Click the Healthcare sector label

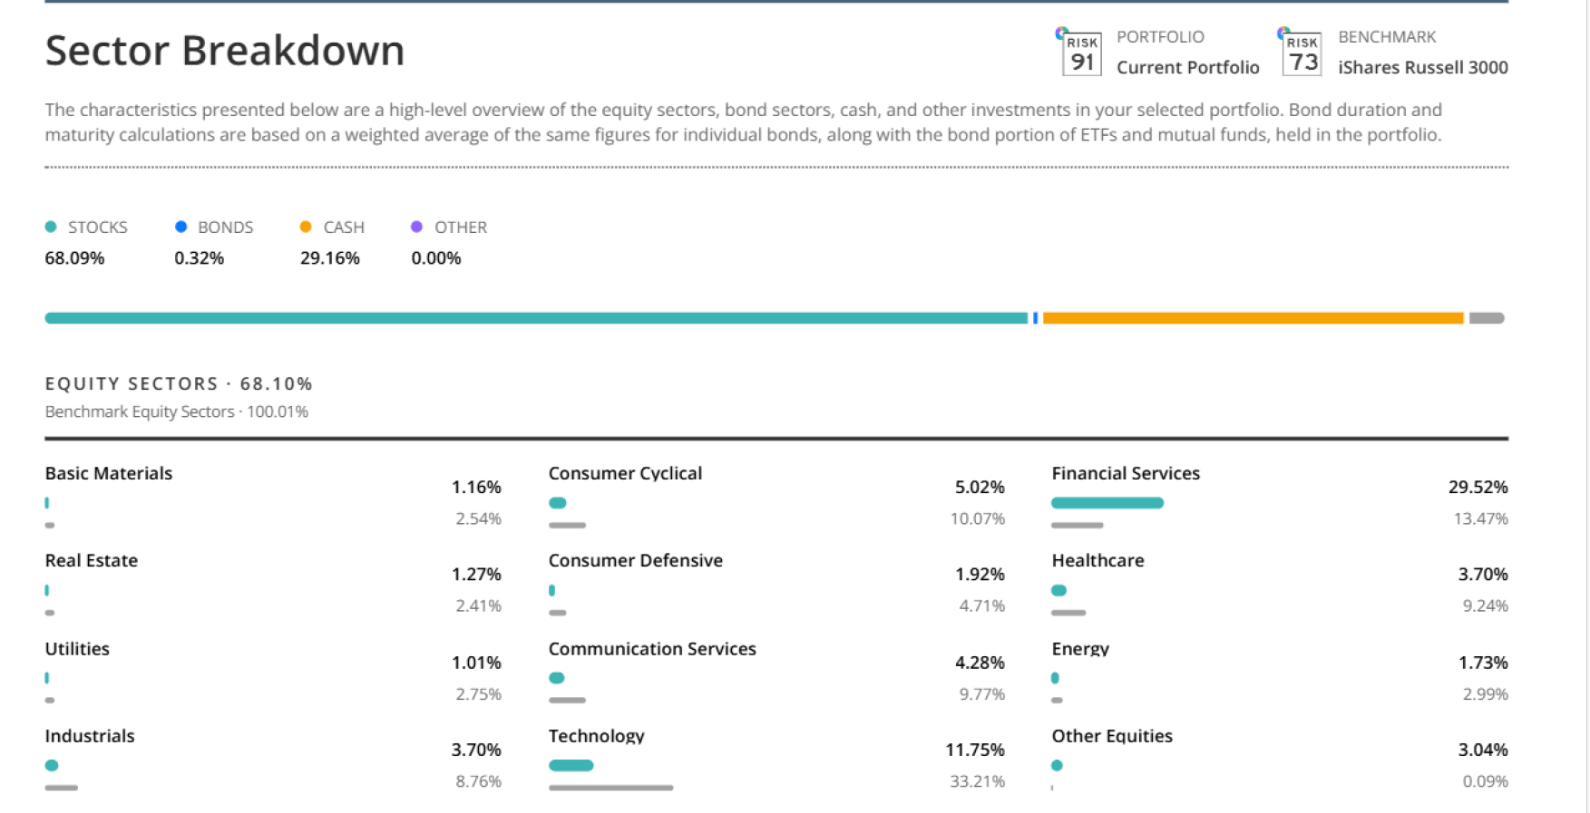coord(1097,560)
